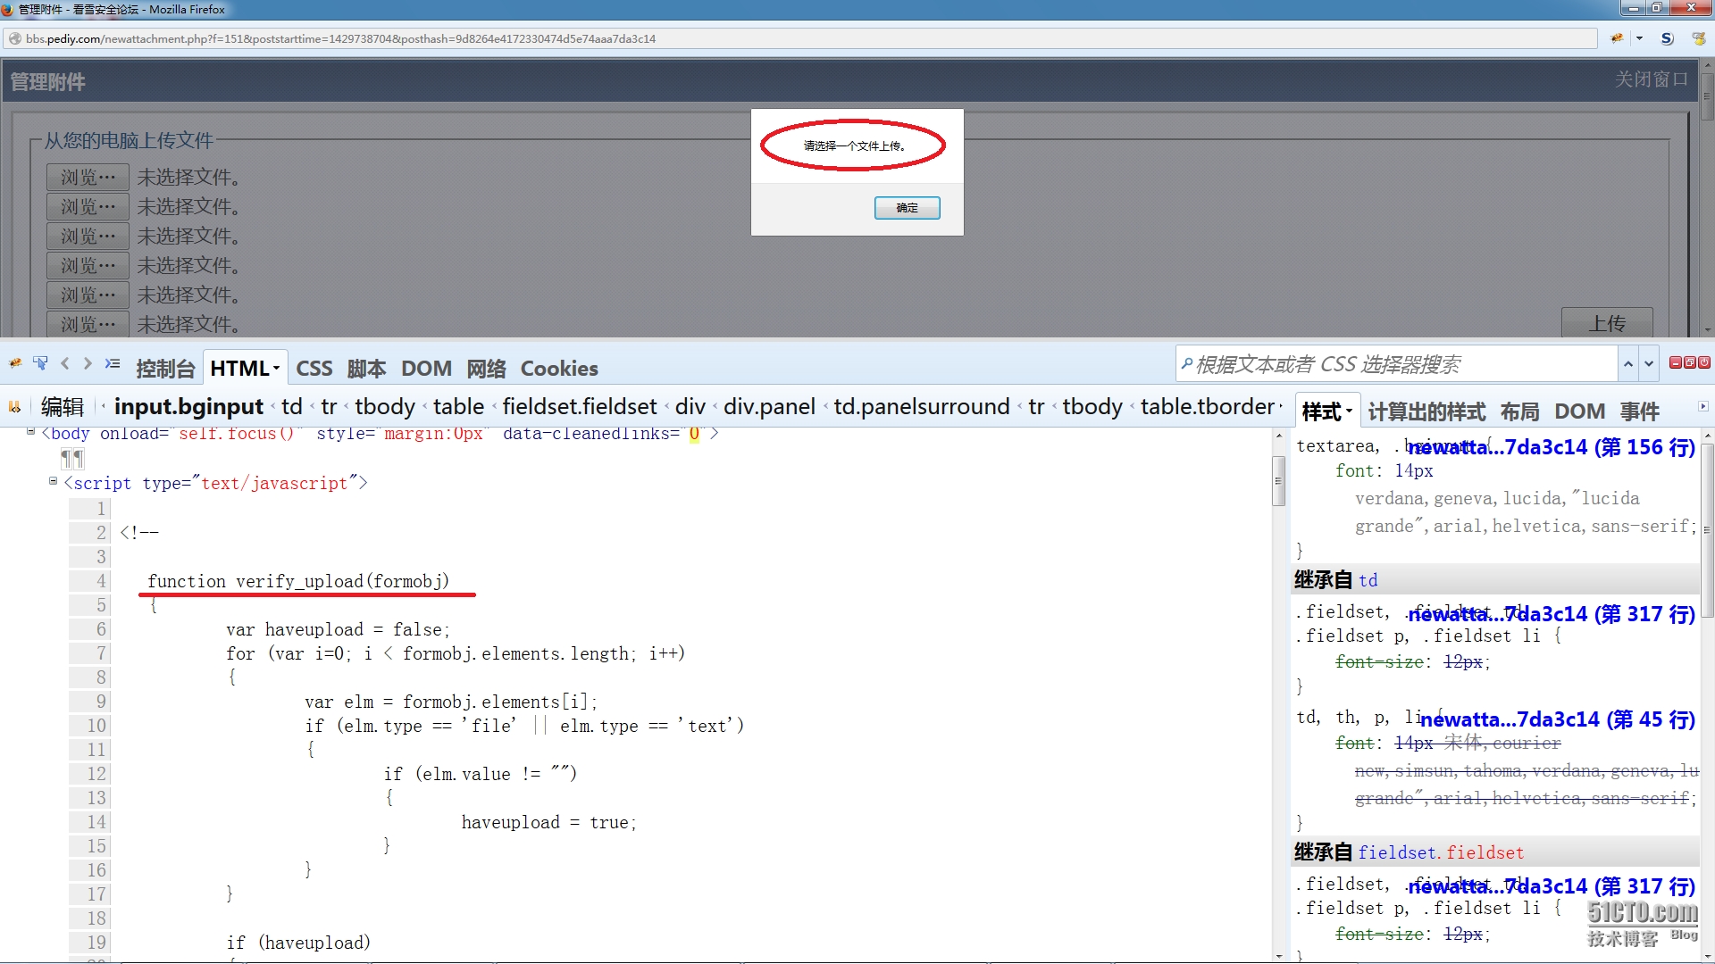Click the first line 317 source link
Screen dimensions: 1715x964
pos(1552,614)
